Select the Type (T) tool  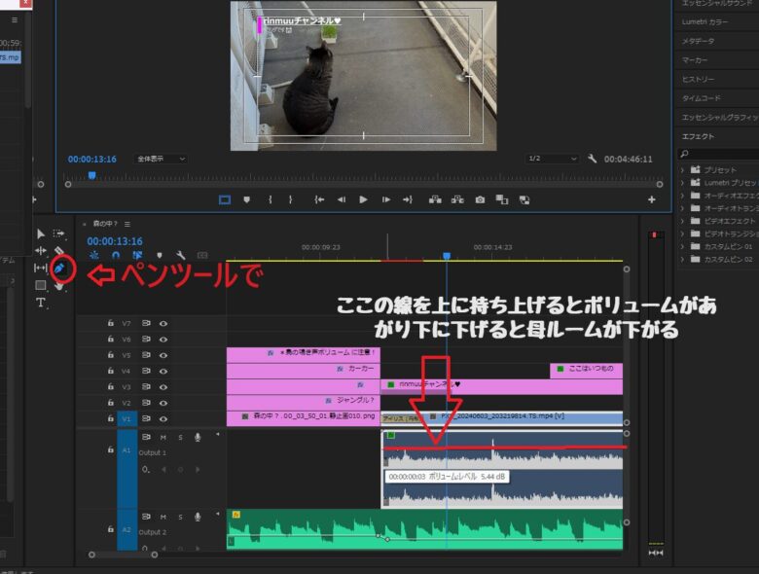(41, 303)
